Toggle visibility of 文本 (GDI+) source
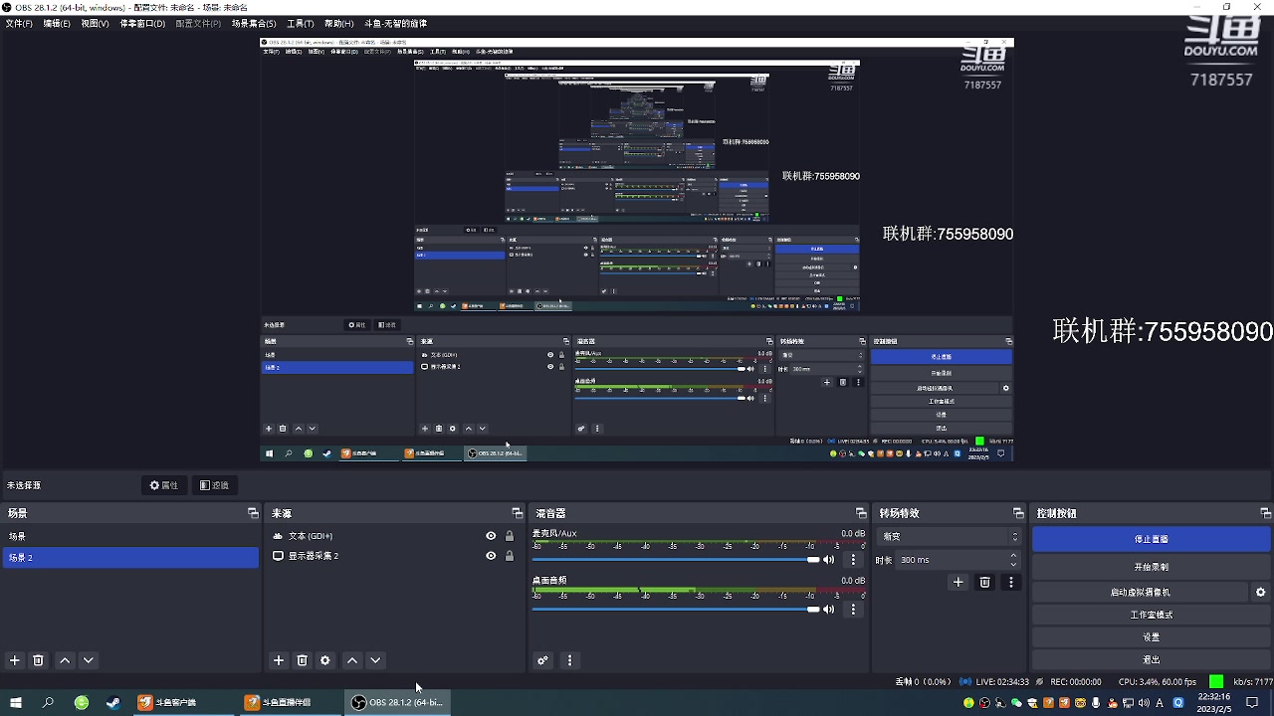Image resolution: width=1274 pixels, height=716 pixels. point(491,536)
